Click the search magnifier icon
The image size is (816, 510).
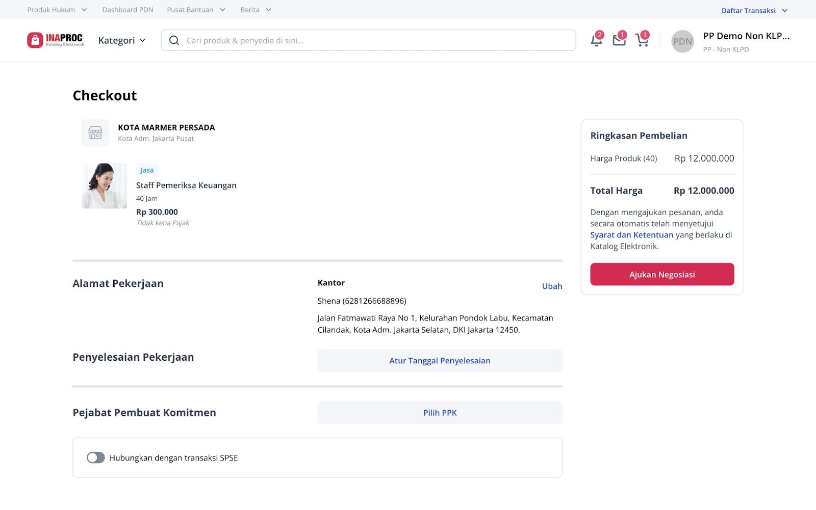pos(174,40)
